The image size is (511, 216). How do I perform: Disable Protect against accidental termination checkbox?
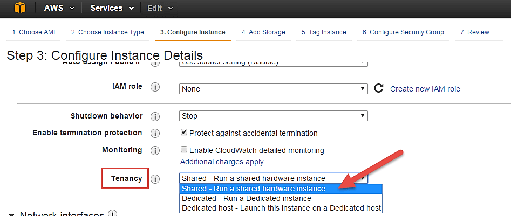click(x=184, y=133)
